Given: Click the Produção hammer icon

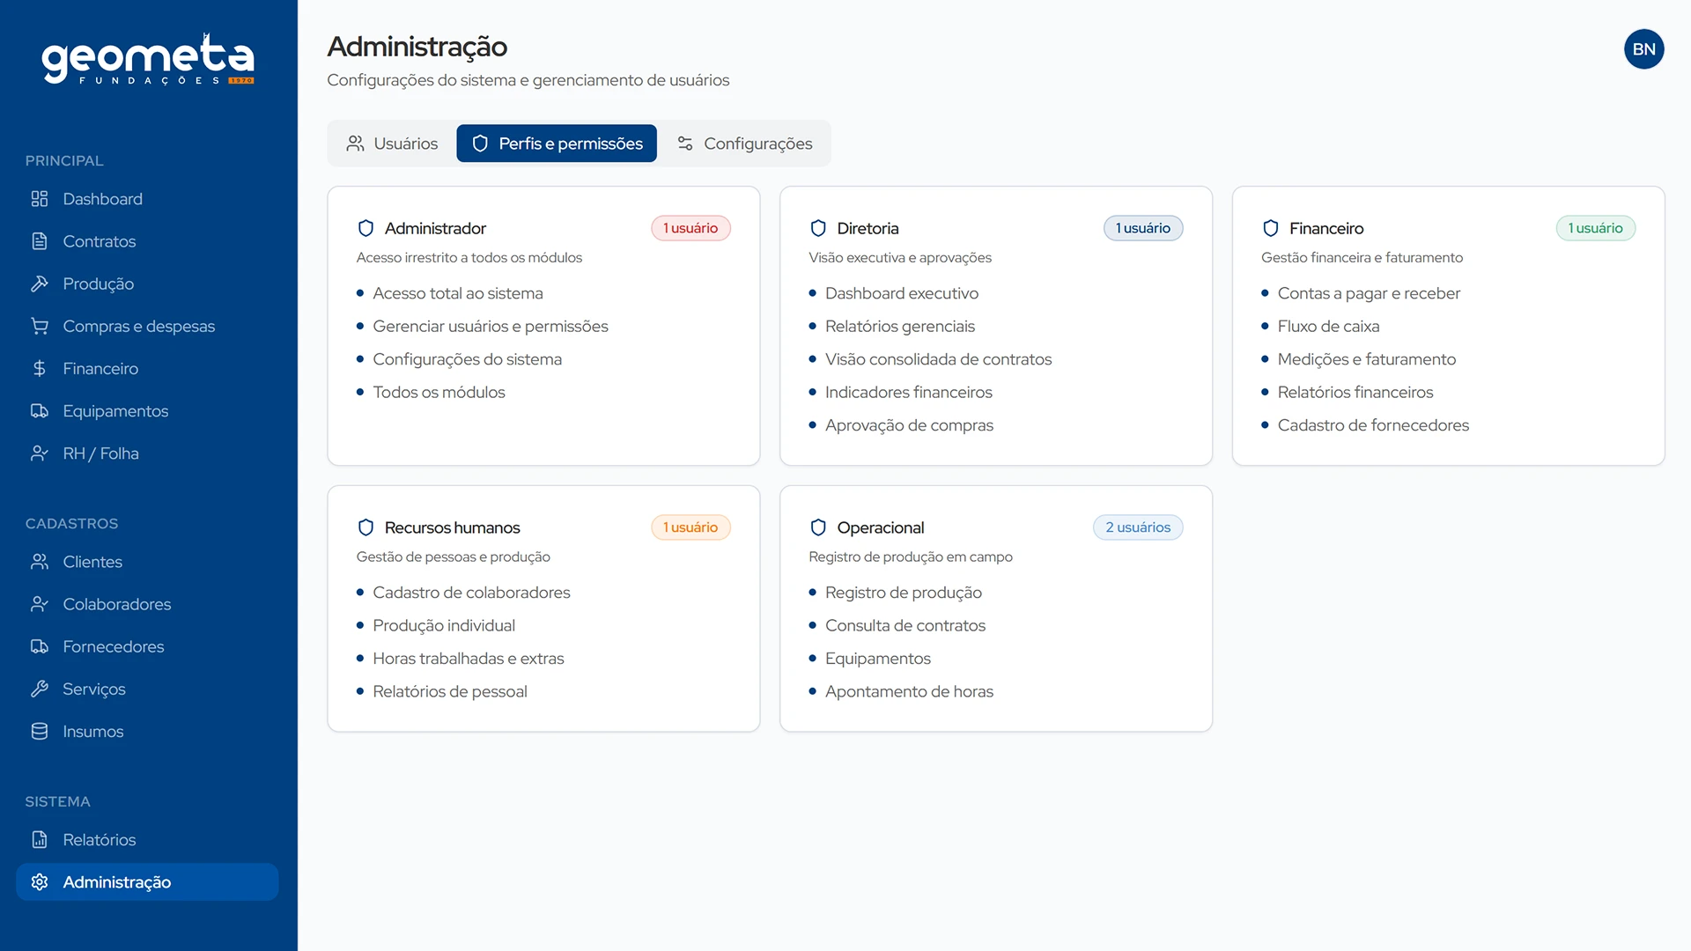Looking at the screenshot, I should (x=40, y=284).
